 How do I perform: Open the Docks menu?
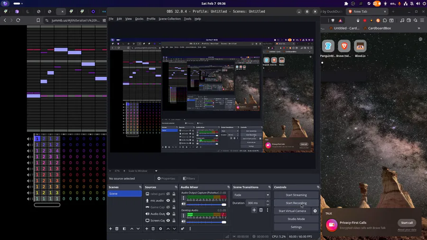pos(139,19)
